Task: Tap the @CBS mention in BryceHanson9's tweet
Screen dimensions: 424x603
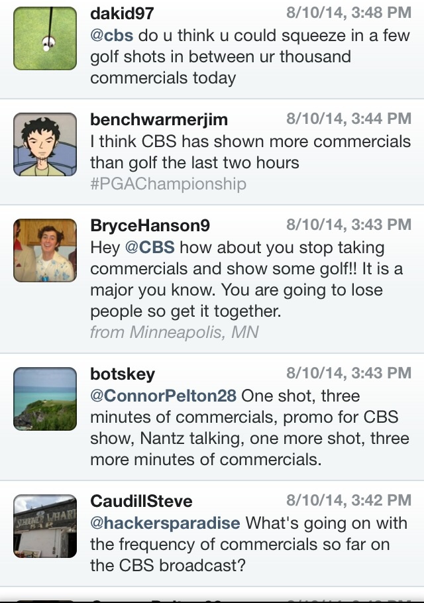Action: [x=149, y=248]
